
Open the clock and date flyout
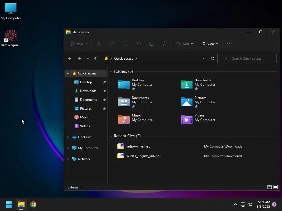tap(264, 204)
